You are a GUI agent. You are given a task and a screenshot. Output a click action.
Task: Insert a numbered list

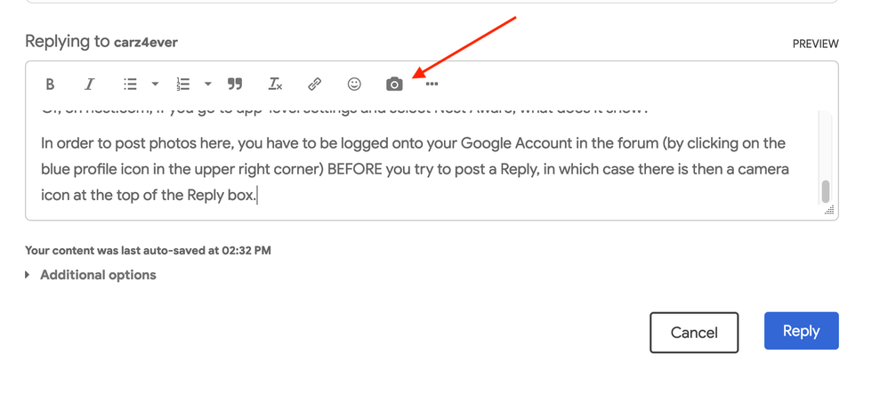tap(183, 85)
